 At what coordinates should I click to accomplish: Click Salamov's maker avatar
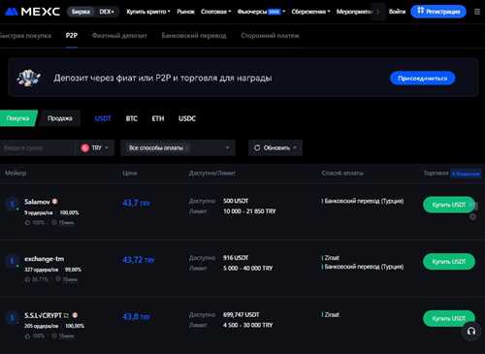point(13,204)
